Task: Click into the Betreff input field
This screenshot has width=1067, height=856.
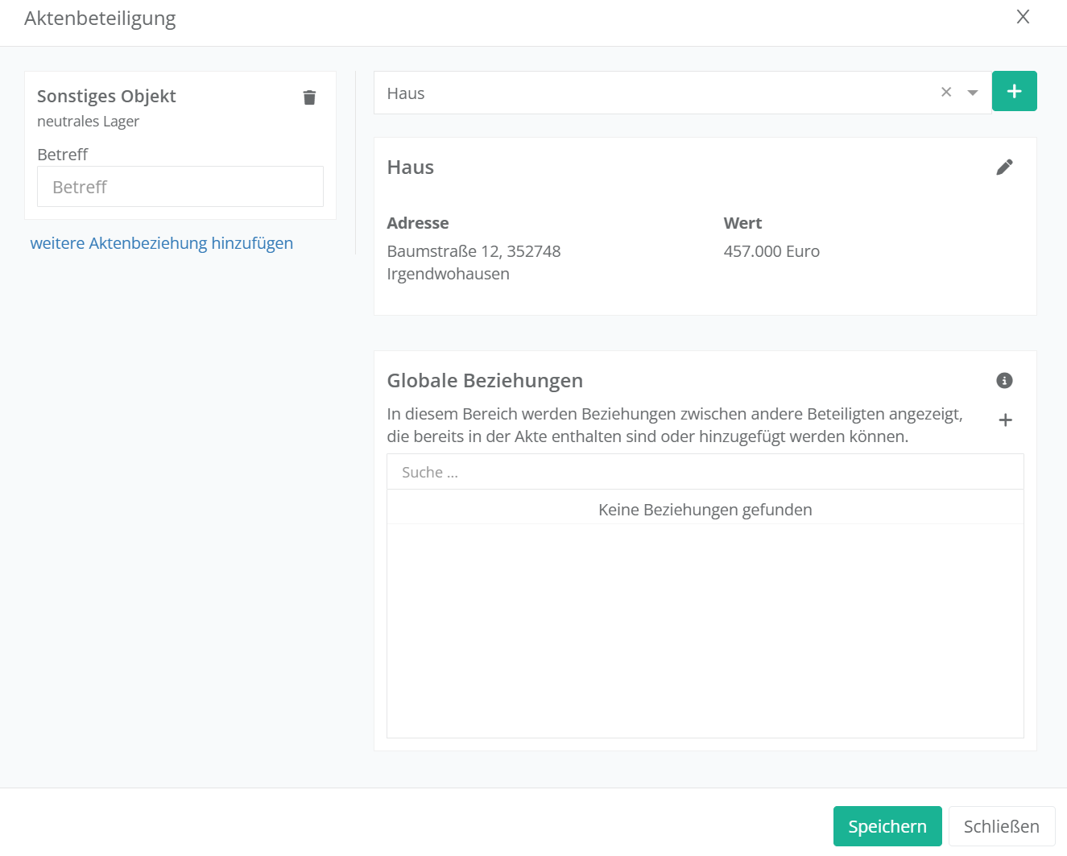Action: (x=180, y=187)
